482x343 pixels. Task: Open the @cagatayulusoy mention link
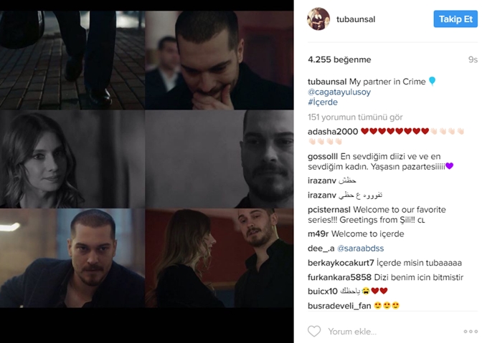tap(339, 92)
